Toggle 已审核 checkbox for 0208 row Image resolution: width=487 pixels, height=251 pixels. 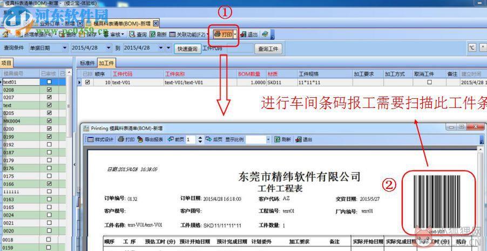click(49, 90)
